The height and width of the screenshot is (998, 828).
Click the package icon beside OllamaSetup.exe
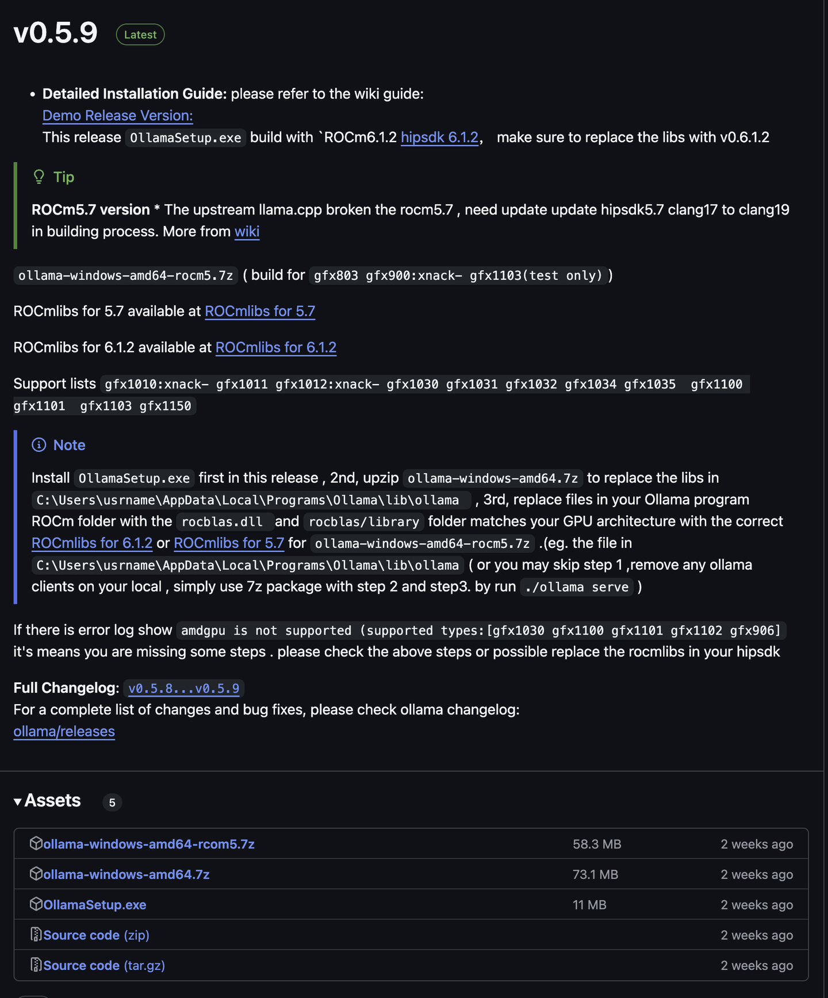click(x=36, y=904)
